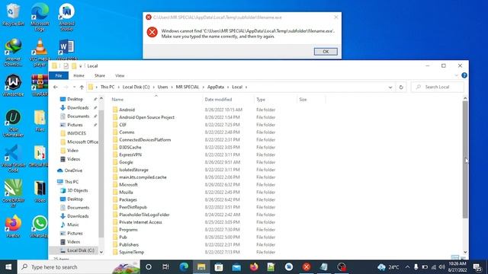The height and width of the screenshot is (274, 488).
Task: Select the Microsoft folder
Action: pyautogui.click(x=128, y=185)
